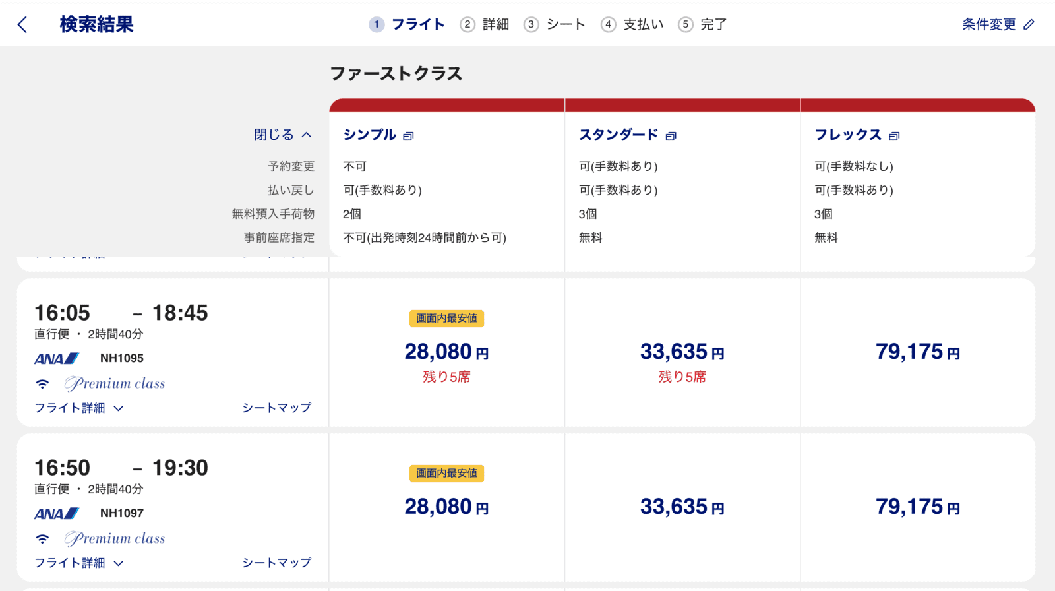
Task: Click step 1 circle for フライト
Action: tap(377, 25)
